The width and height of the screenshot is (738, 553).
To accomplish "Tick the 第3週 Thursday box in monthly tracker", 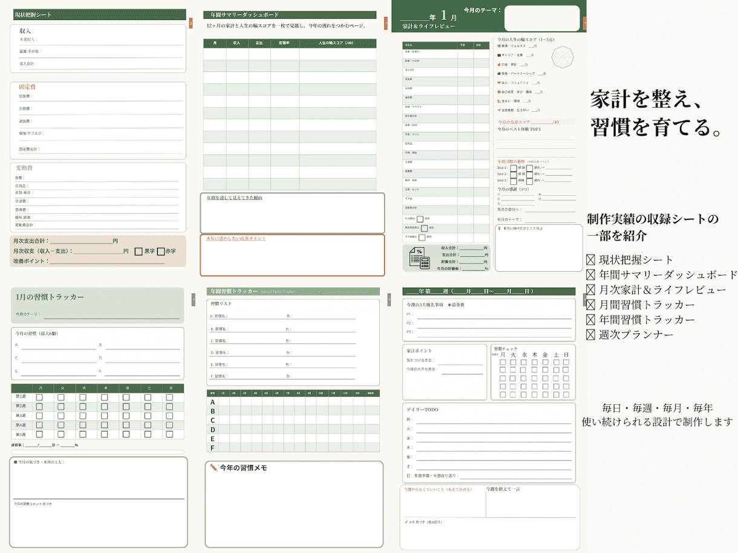I will [x=105, y=416].
